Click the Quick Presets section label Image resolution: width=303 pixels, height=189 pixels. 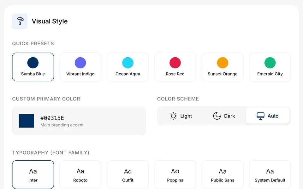tap(33, 43)
